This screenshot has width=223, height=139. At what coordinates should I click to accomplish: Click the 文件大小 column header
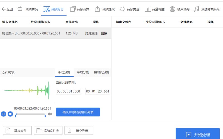point(72,22)
